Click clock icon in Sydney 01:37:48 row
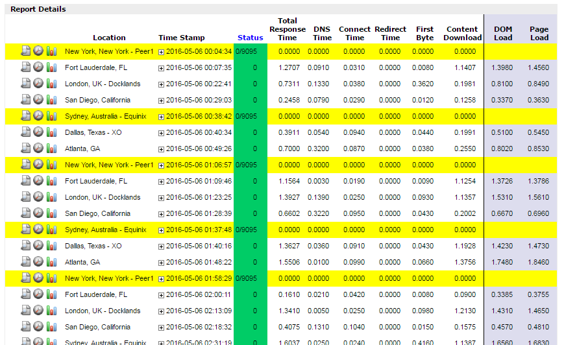 coord(38,229)
